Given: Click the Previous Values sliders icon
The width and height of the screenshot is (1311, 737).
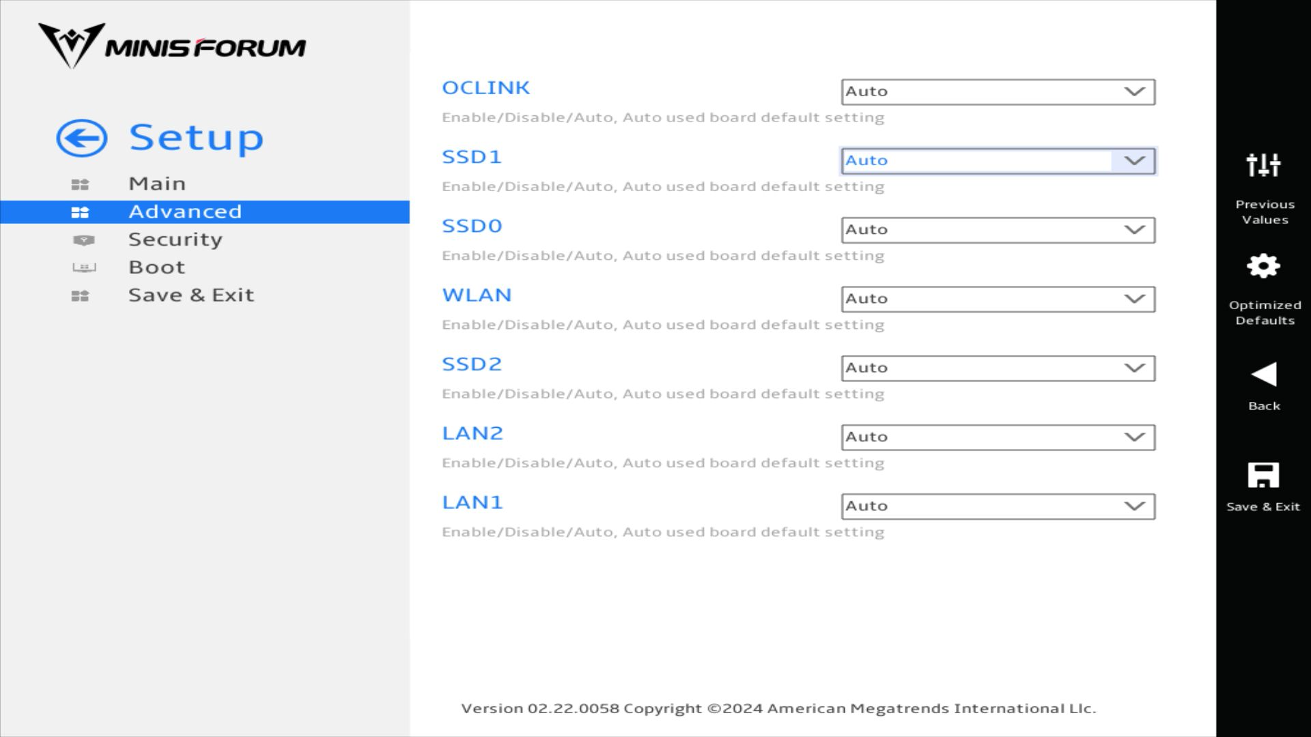Looking at the screenshot, I should pyautogui.click(x=1263, y=165).
